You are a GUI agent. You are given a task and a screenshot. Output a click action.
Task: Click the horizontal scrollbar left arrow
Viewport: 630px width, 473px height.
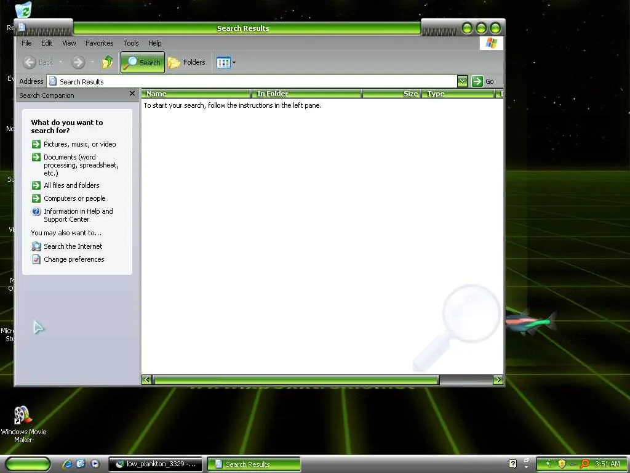[146, 379]
